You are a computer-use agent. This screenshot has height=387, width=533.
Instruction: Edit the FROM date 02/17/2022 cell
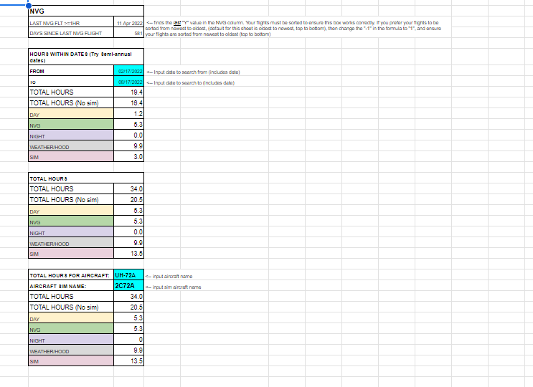[x=129, y=72]
